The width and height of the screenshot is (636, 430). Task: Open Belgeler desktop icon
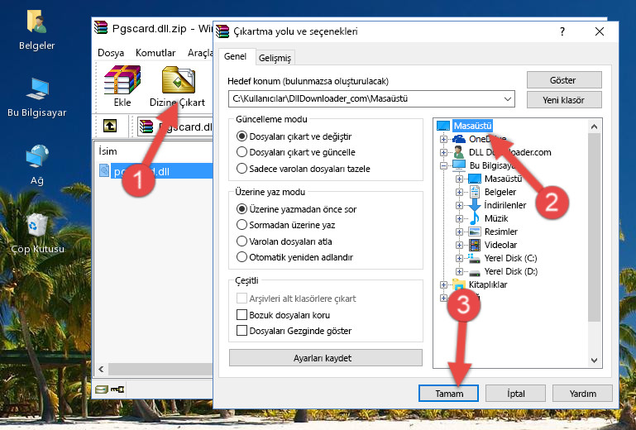(x=36, y=21)
